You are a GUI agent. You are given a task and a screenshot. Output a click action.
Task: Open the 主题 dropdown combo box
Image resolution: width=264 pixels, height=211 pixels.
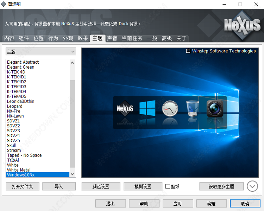(41, 51)
